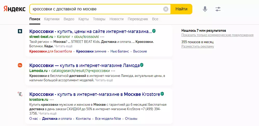This screenshot has height=126, width=259.
Task: Open the Контакты sitelink
Action: coord(83,118)
